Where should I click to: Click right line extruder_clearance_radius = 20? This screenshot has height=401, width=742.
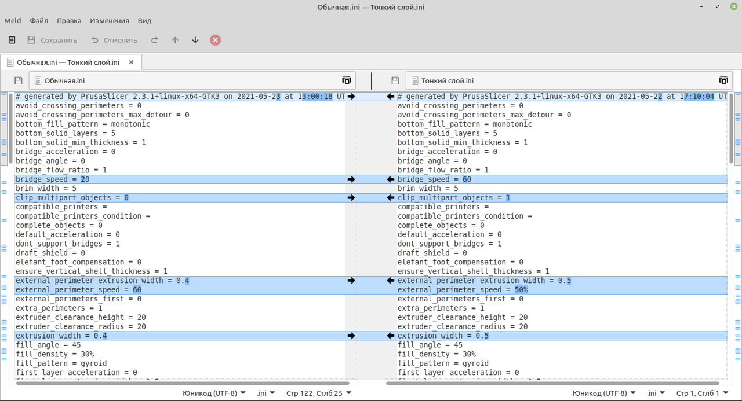pos(463,327)
